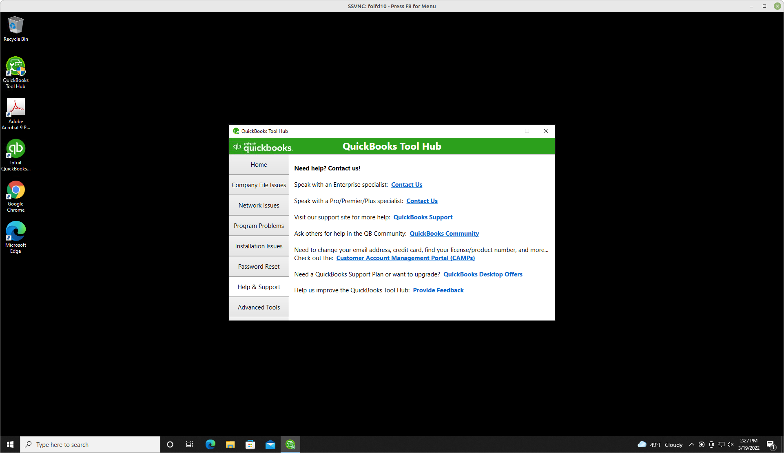Click Mail icon in taskbar

[270, 444]
